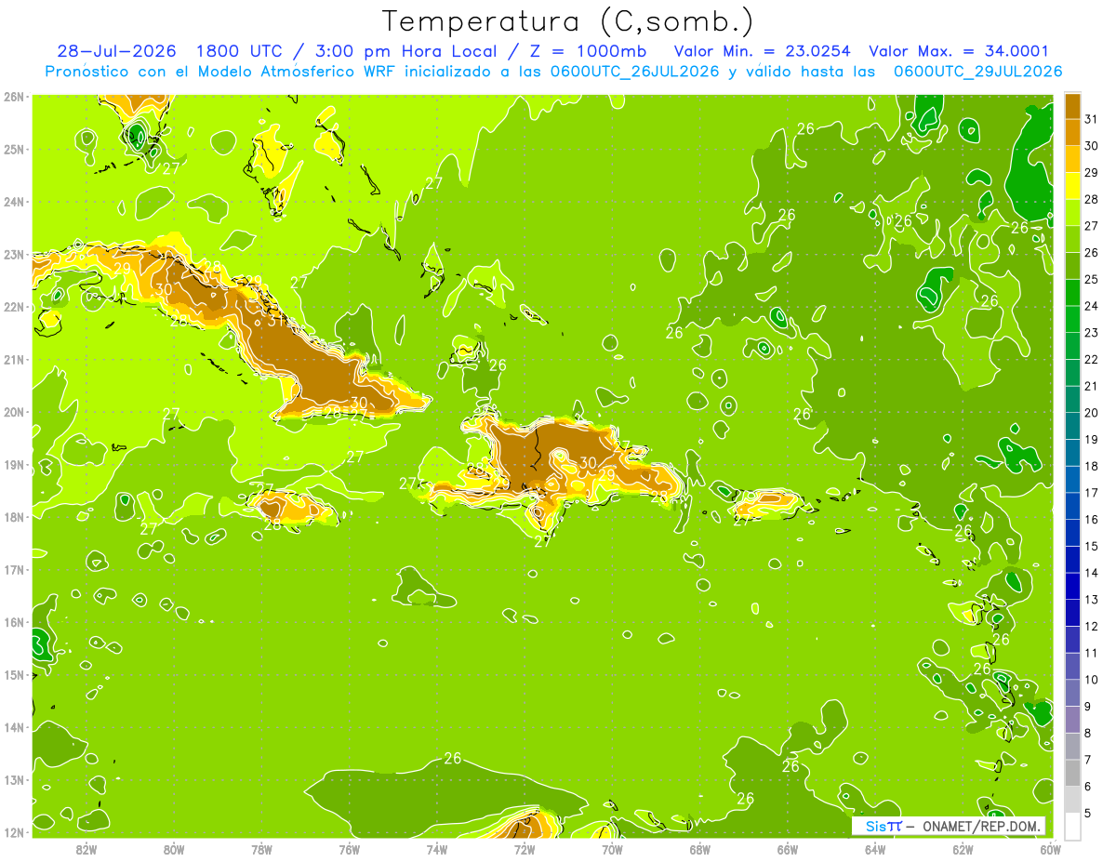The image size is (1116, 862).
Task: Click the time text "1800 UTC"
Action: (242, 51)
